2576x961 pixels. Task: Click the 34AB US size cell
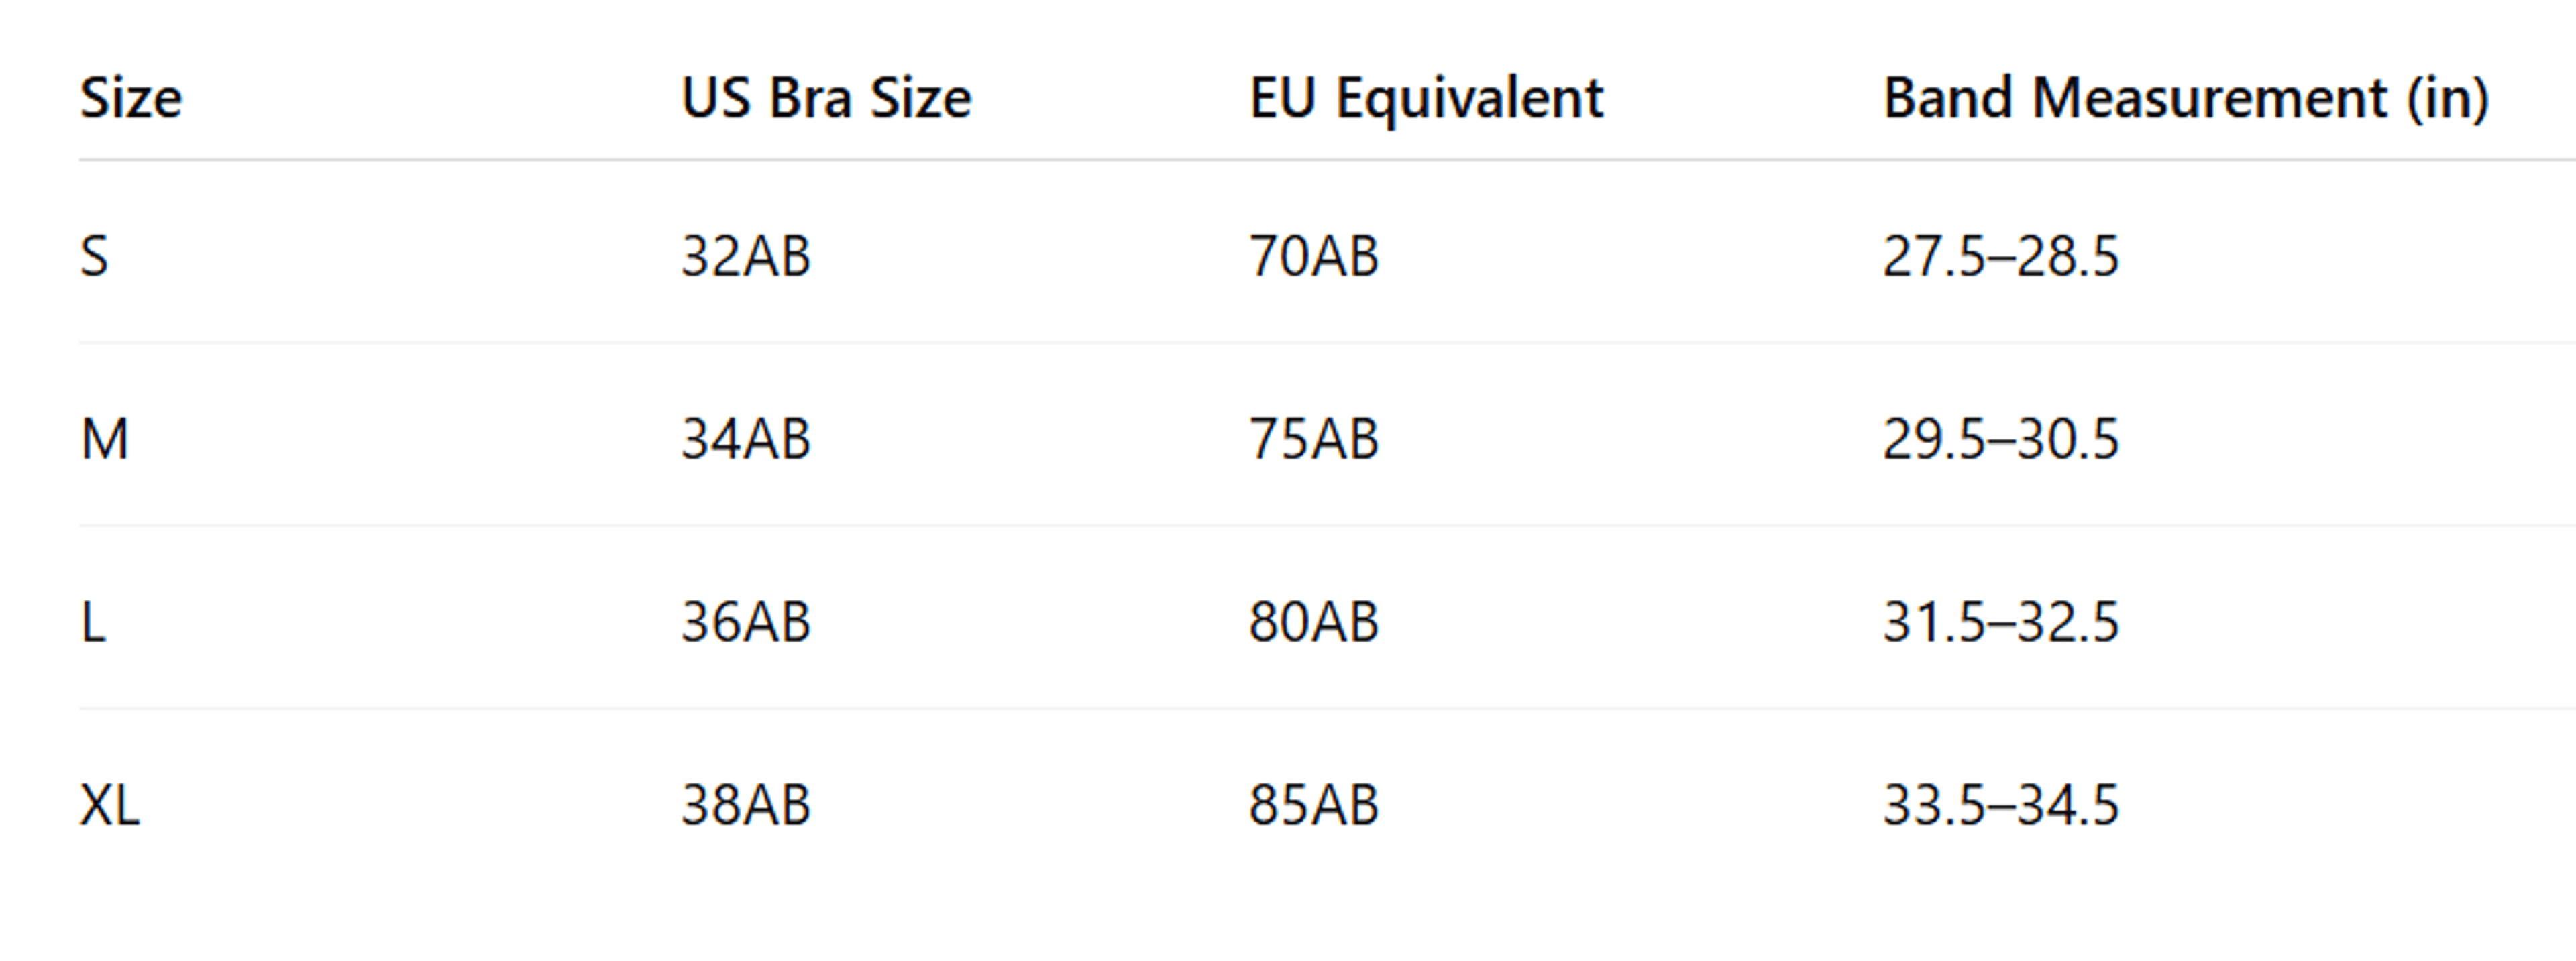tap(746, 439)
